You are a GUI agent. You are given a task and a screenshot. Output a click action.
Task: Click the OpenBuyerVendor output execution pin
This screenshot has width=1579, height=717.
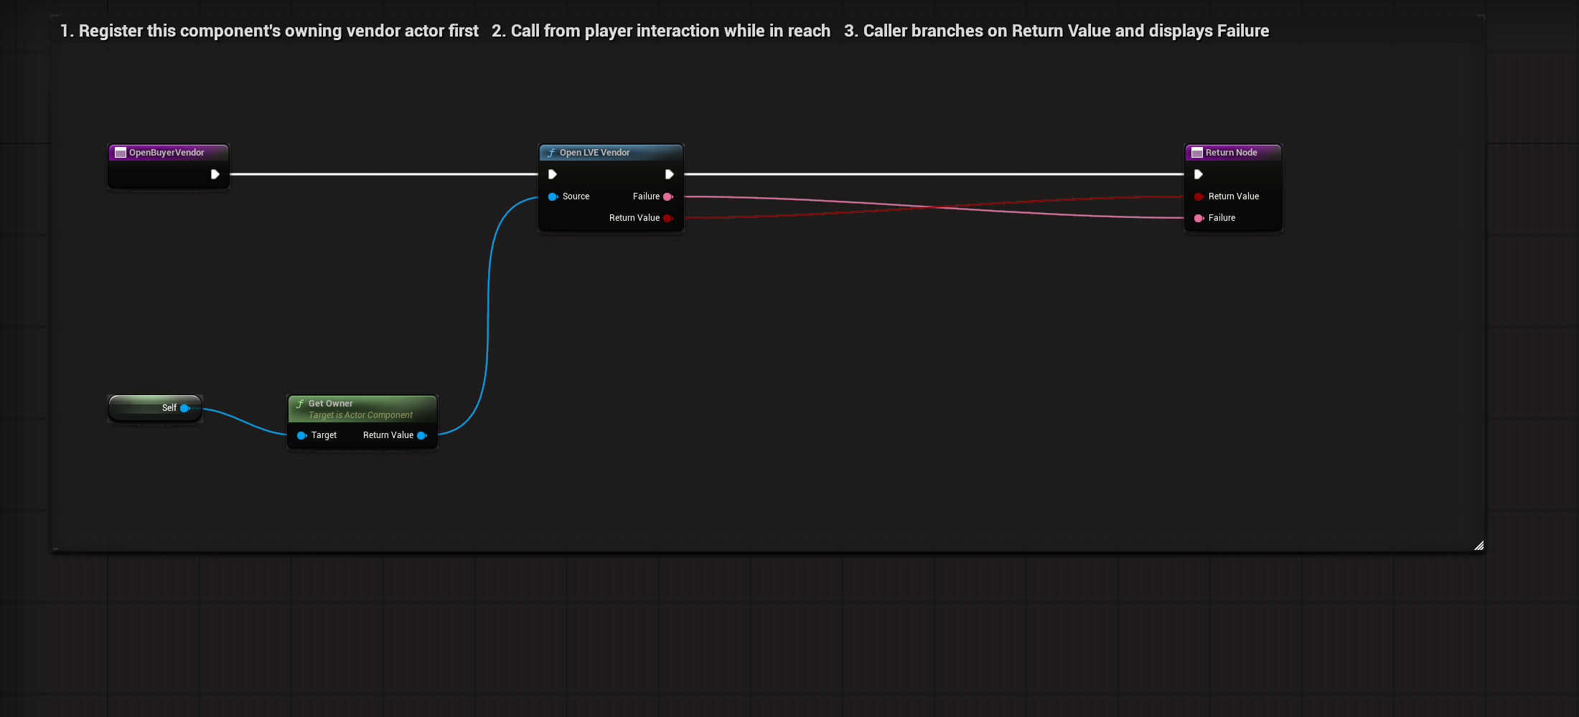[x=215, y=174]
